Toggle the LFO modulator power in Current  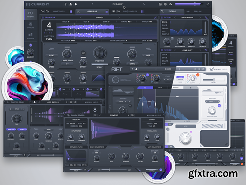(x=87, y=89)
